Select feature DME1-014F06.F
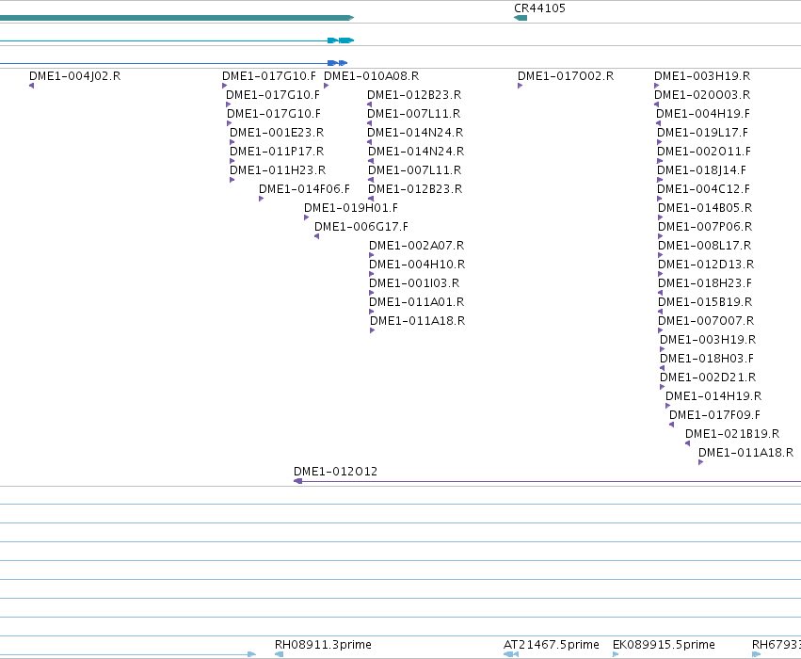 click(x=304, y=189)
